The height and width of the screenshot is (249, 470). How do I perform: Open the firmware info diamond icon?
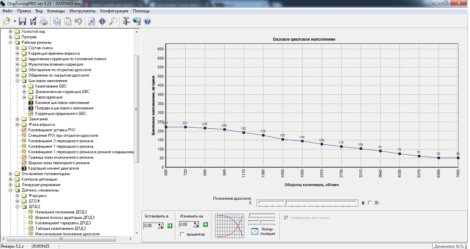click(x=102, y=22)
